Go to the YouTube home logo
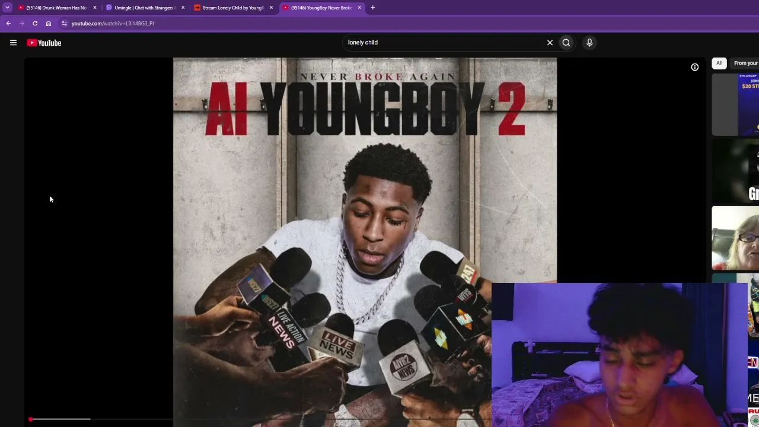The height and width of the screenshot is (427, 759). pyautogui.click(x=44, y=43)
